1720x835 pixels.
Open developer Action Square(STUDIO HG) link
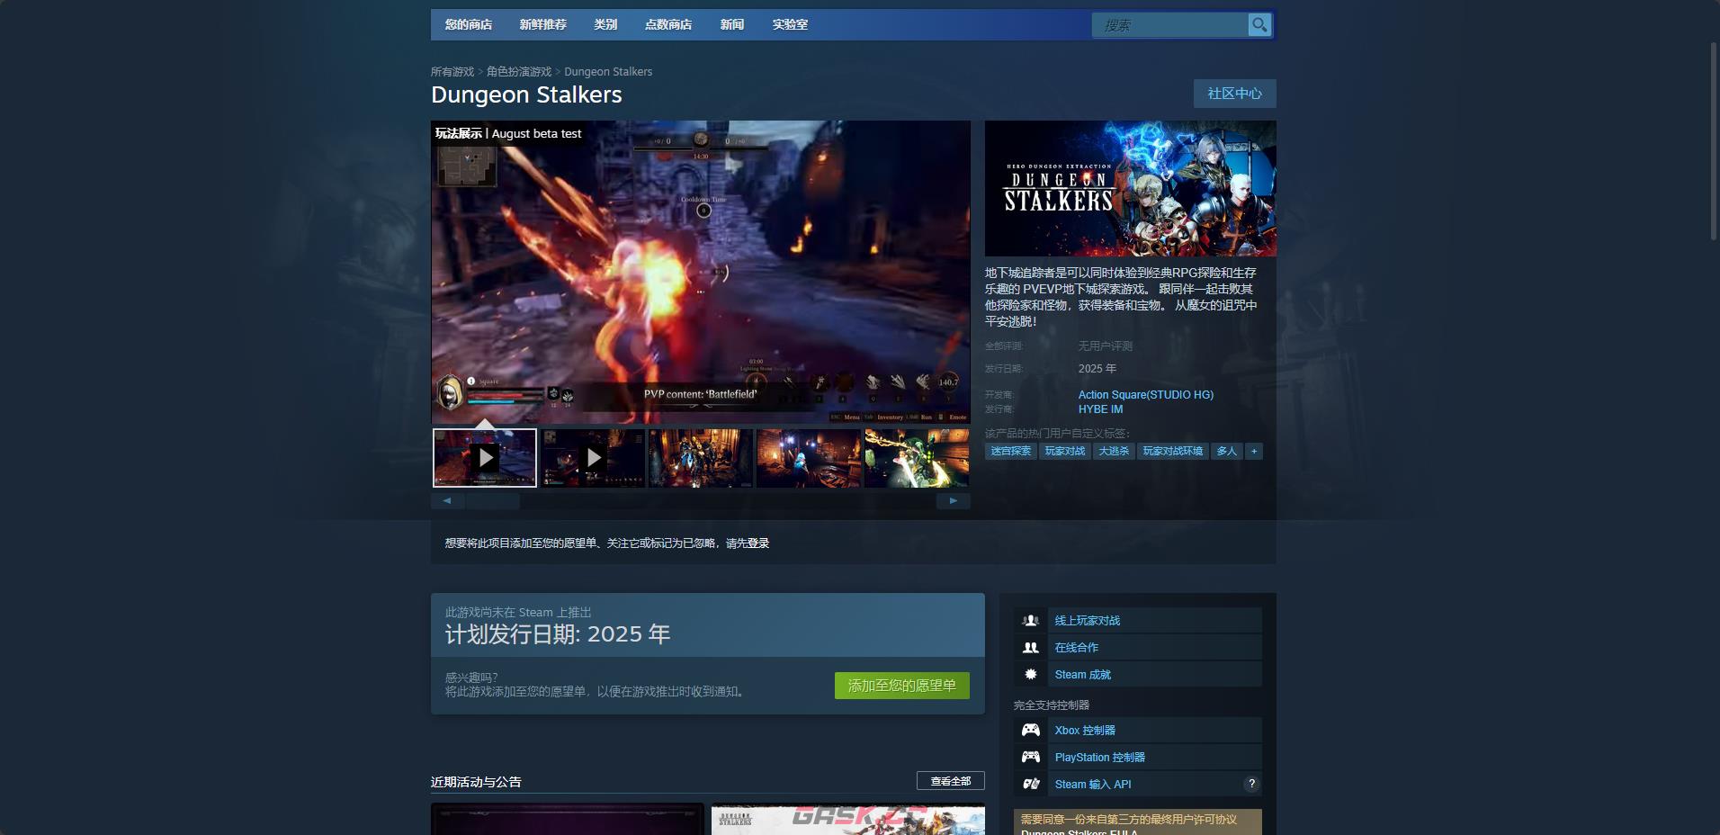click(1146, 395)
